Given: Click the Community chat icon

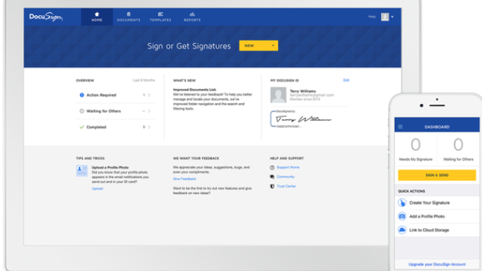Looking at the screenshot, I should [272, 177].
